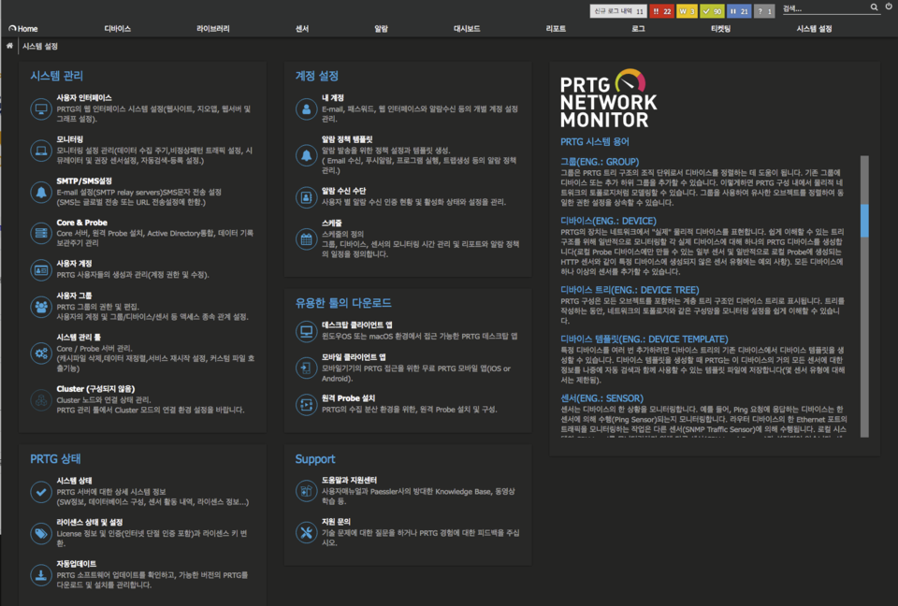Image resolution: width=898 pixels, height=606 pixels.
Task: Click the yellow warning sensors 3 badge
Action: coord(686,11)
